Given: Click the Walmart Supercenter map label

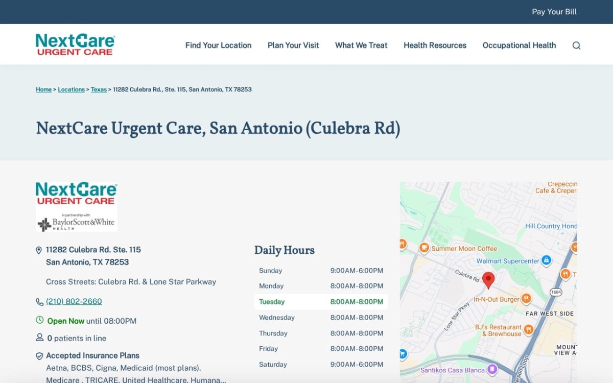Looking at the screenshot, I should click(x=508, y=261).
